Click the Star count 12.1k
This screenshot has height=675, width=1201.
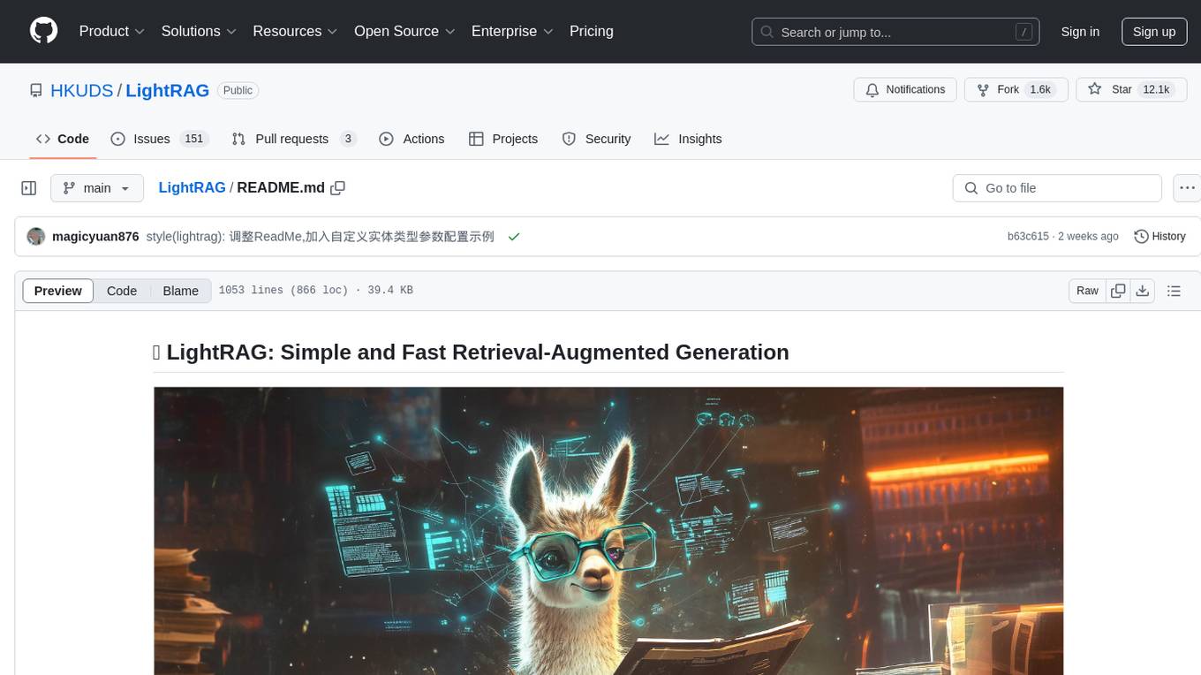(x=1156, y=89)
